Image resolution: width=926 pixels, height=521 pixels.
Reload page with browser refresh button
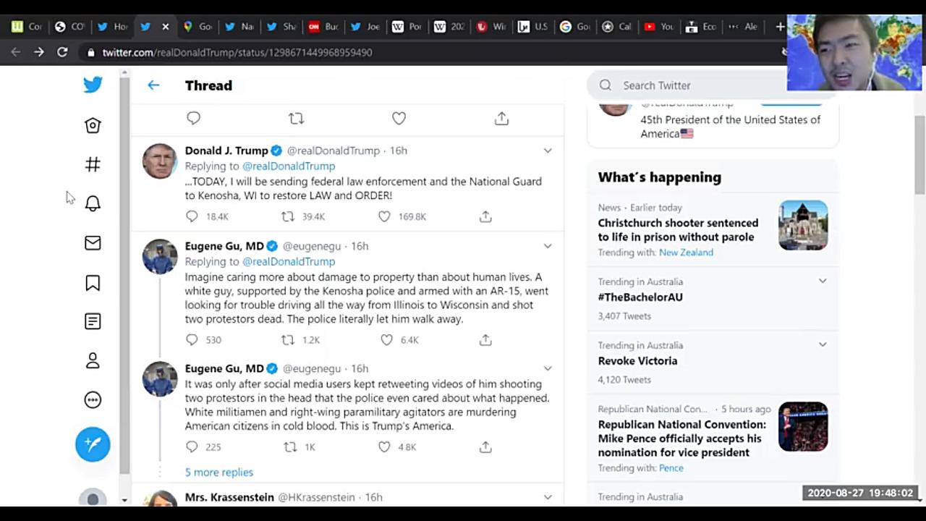(x=62, y=52)
